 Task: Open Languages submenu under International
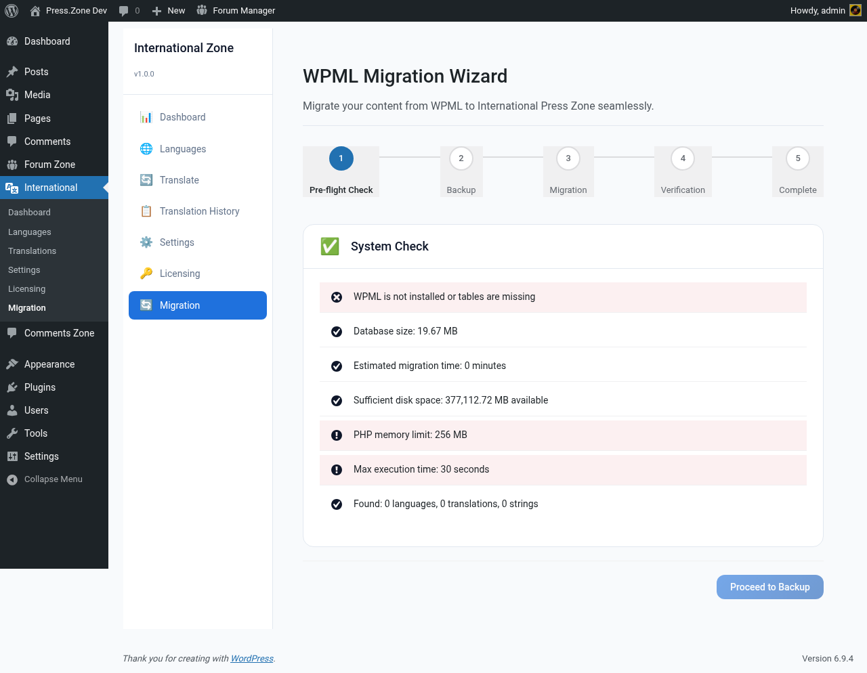click(30, 232)
